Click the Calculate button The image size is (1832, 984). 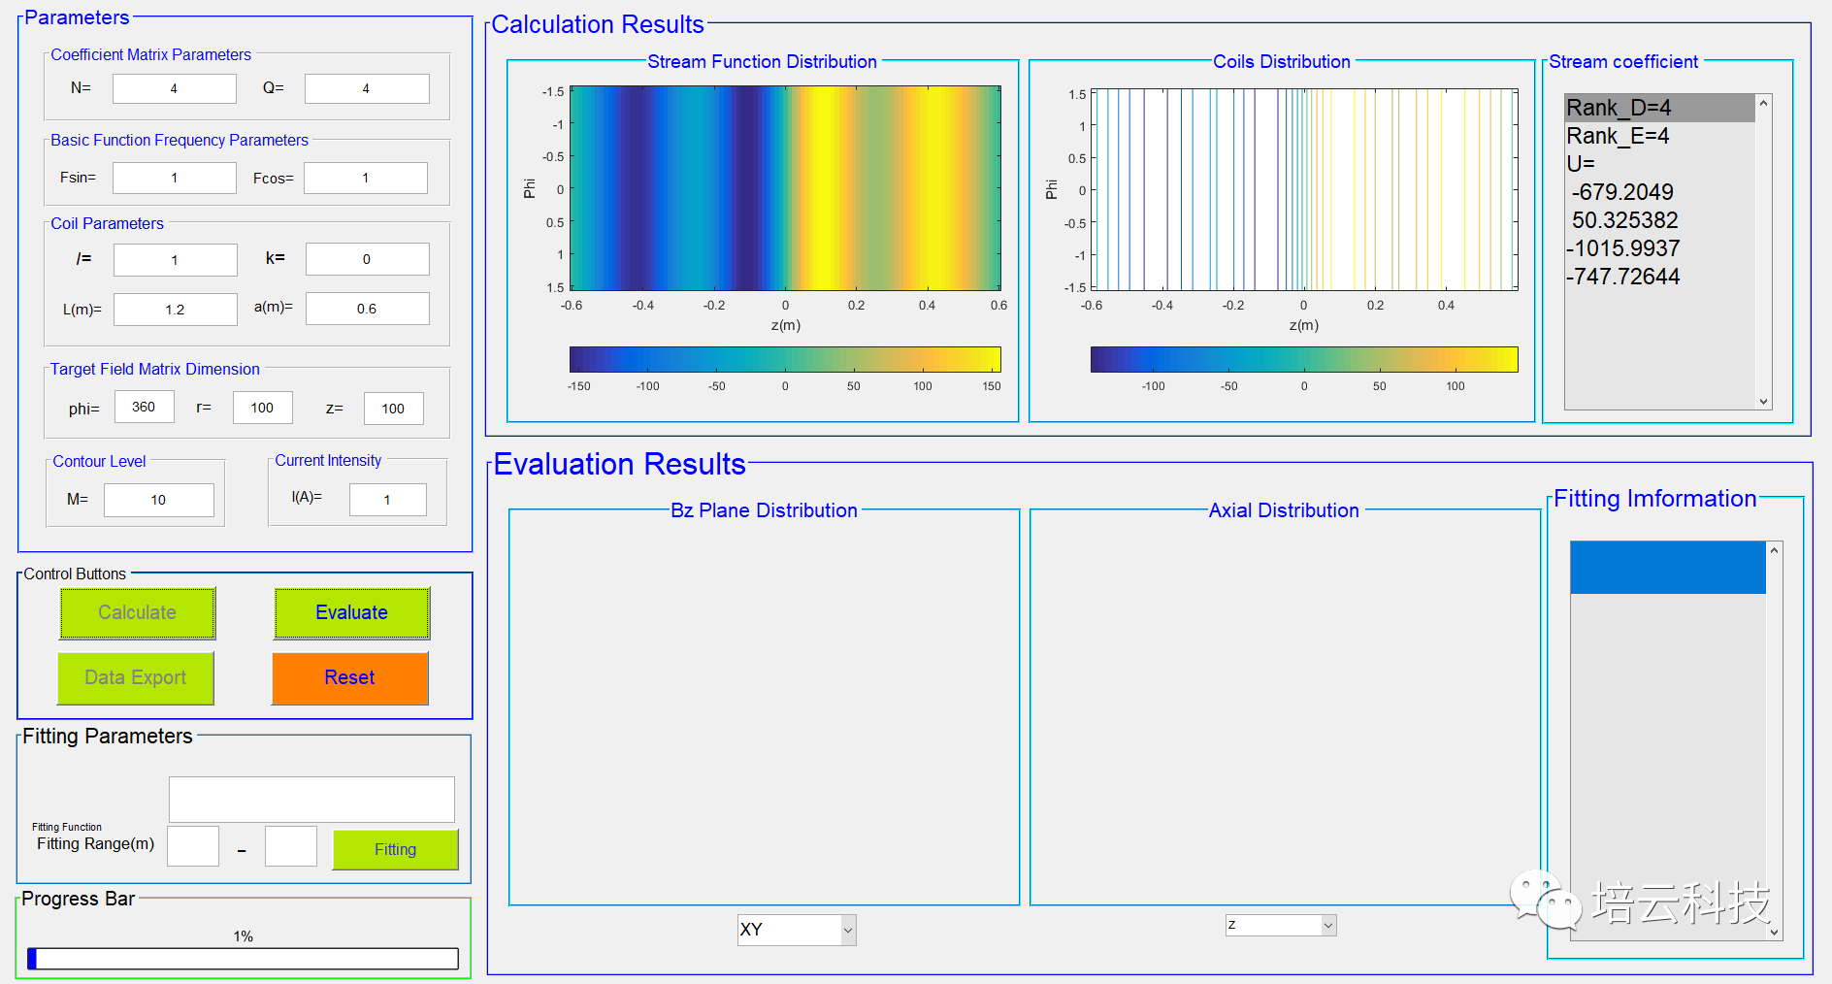tap(137, 613)
